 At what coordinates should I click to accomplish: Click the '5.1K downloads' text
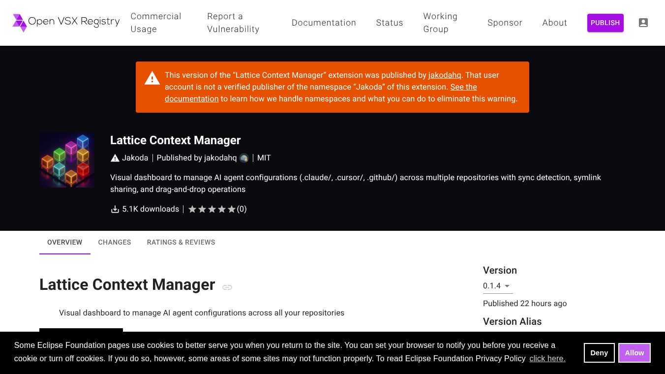pos(151,209)
